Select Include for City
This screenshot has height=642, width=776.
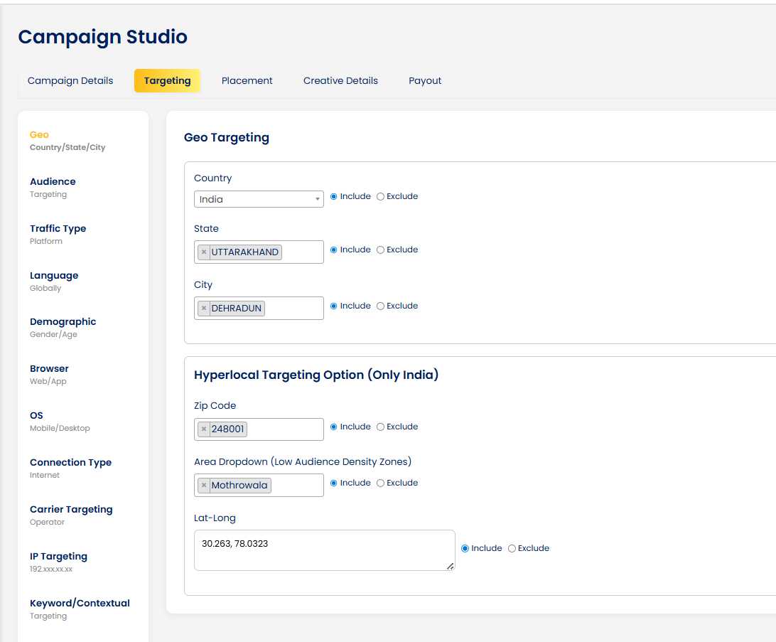coord(333,306)
